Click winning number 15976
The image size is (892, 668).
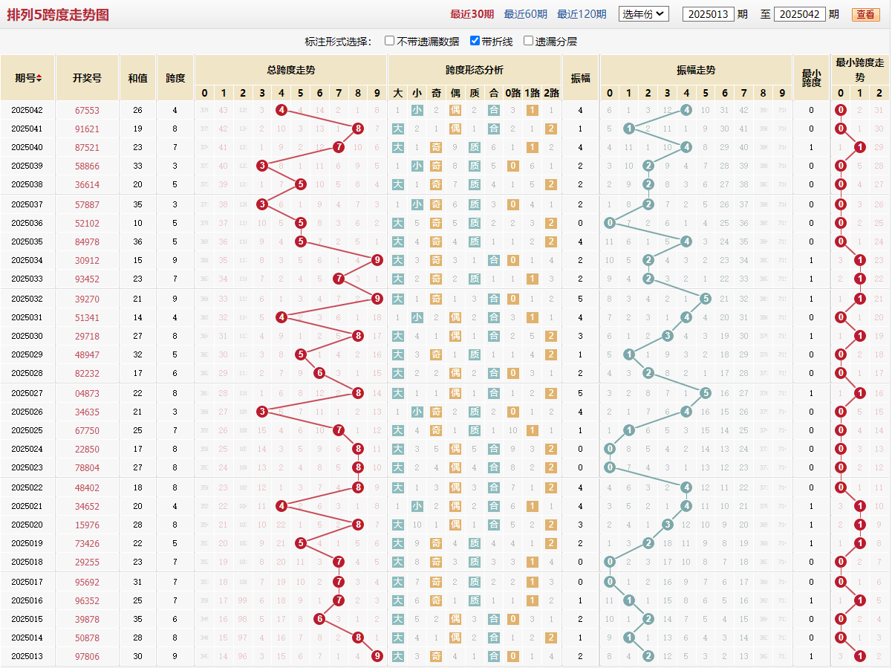pyautogui.click(x=87, y=525)
